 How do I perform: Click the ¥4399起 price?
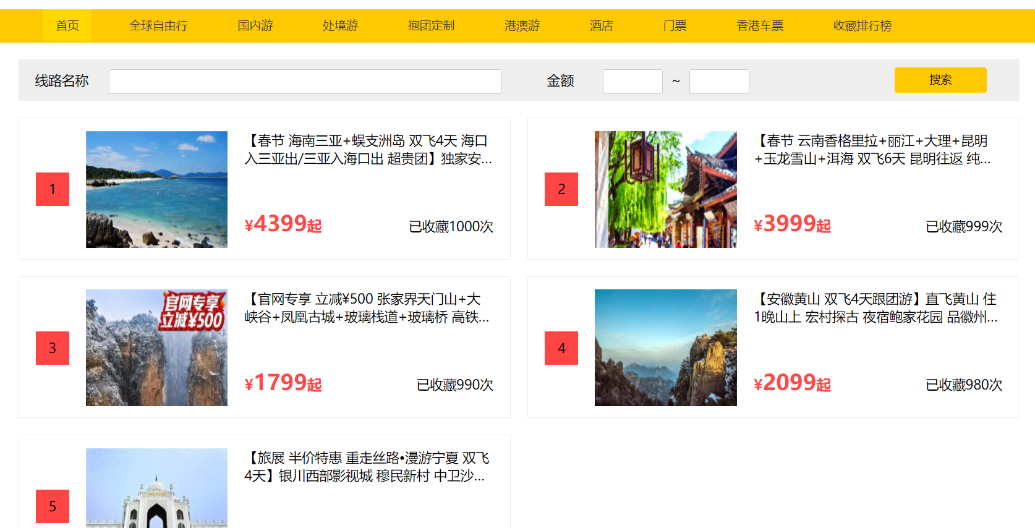[x=283, y=224]
